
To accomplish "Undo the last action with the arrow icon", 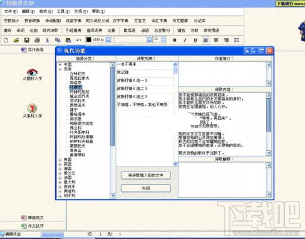I will pyautogui.click(x=78, y=40).
